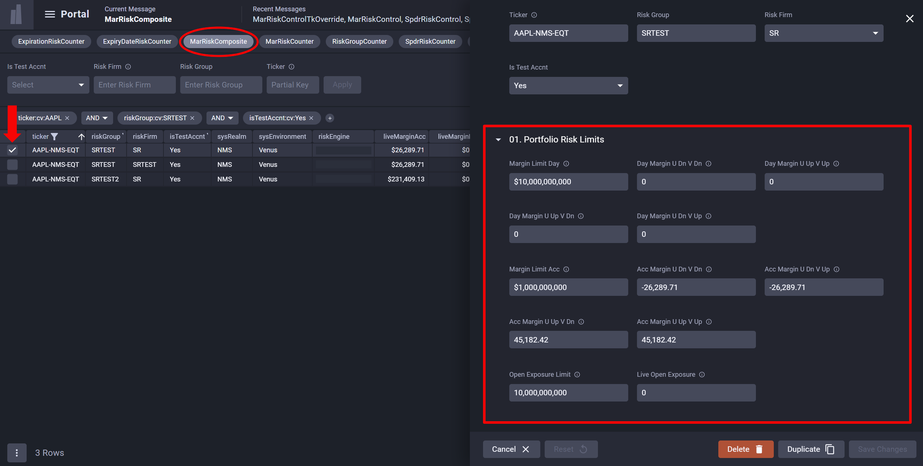The width and height of the screenshot is (923, 466).
Task: Remove the isTestAccnt:cv:Yes filter chip
Action: (311, 118)
